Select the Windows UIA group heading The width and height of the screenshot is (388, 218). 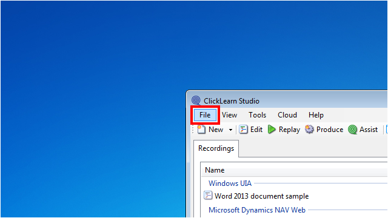tap(230, 183)
